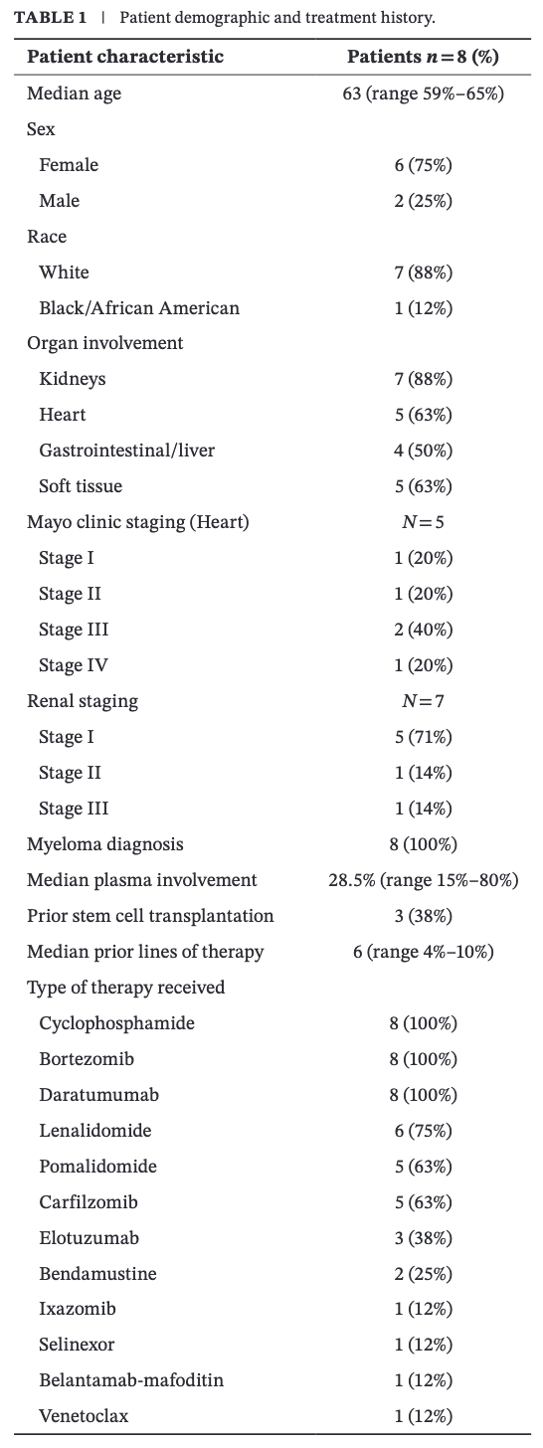Click the Type of therapy received heading

point(126,988)
